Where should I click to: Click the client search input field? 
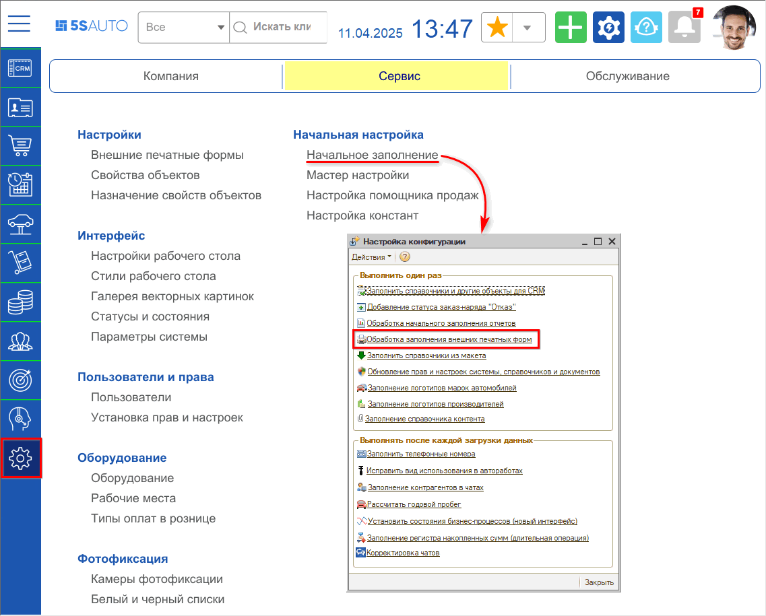tap(283, 27)
